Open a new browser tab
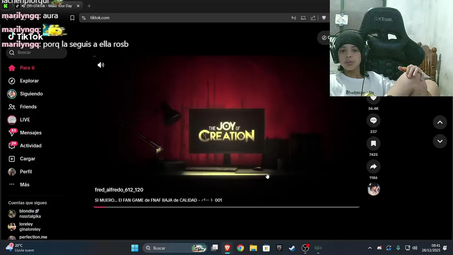Image resolution: width=453 pixels, height=255 pixels. coord(89,6)
